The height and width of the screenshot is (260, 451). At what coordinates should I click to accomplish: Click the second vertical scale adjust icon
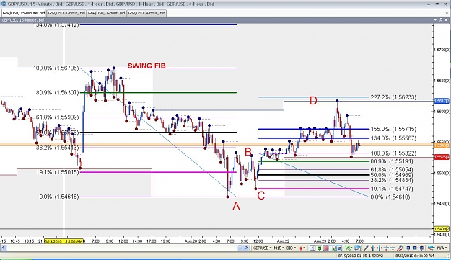(x=393, y=248)
